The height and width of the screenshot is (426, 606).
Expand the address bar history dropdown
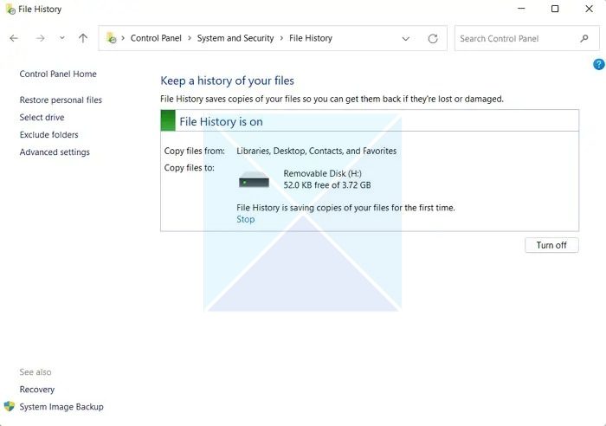(x=405, y=39)
